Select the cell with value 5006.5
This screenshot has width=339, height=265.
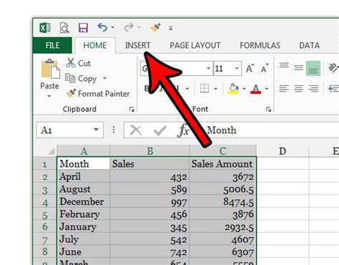tap(222, 189)
